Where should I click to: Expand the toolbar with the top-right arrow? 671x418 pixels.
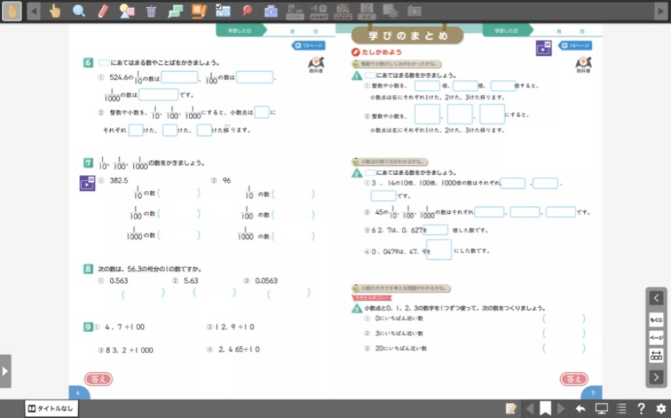[661, 10]
